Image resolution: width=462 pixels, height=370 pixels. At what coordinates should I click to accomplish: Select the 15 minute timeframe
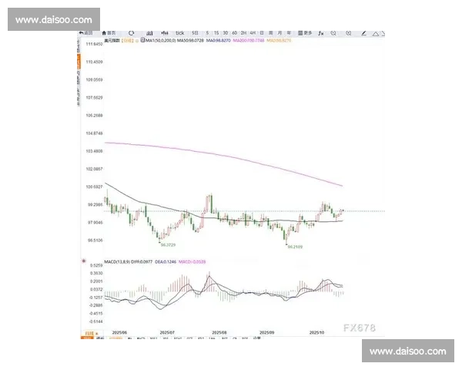click(216, 33)
